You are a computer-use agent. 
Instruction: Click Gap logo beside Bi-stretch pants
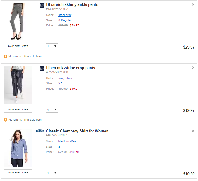[42, 5]
